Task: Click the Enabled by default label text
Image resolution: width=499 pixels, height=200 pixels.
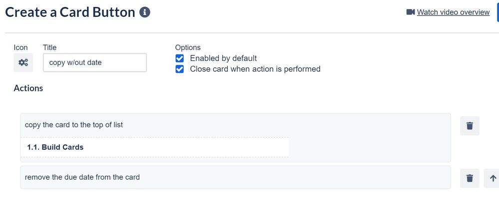Action: point(223,58)
